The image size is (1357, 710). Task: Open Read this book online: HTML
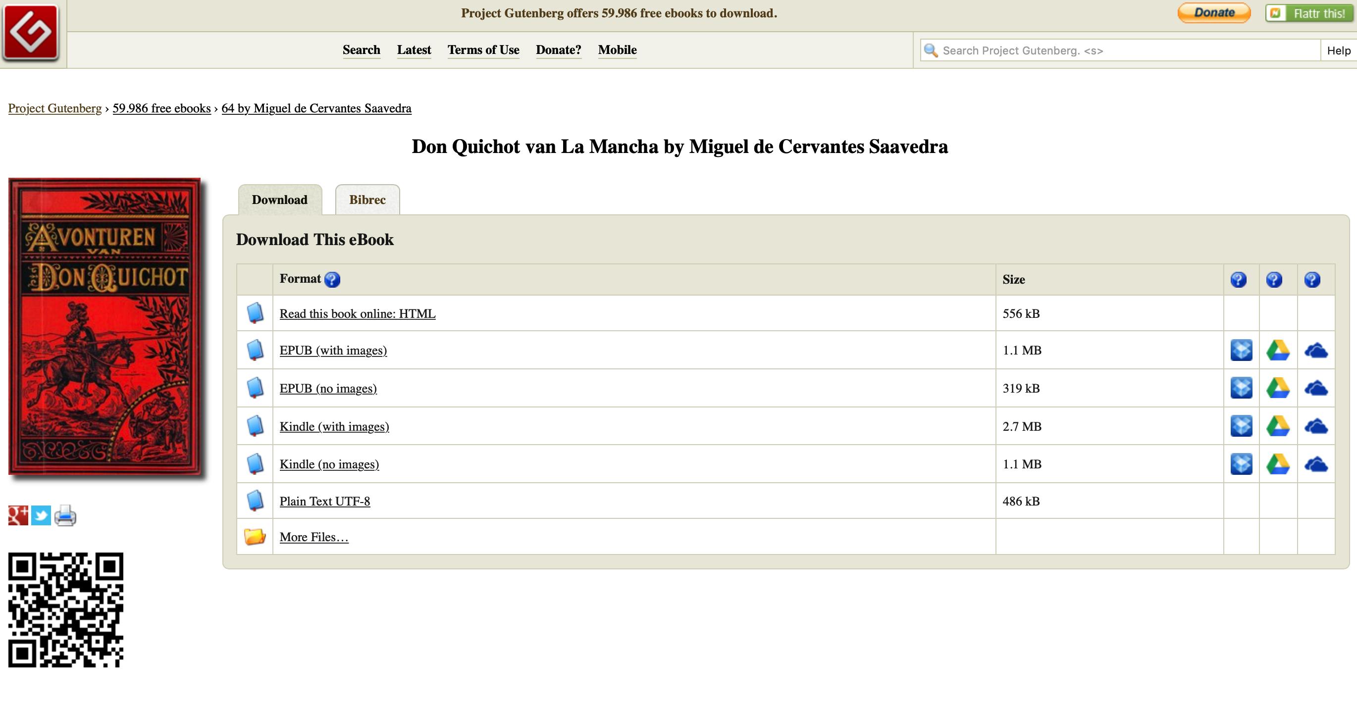tap(357, 313)
